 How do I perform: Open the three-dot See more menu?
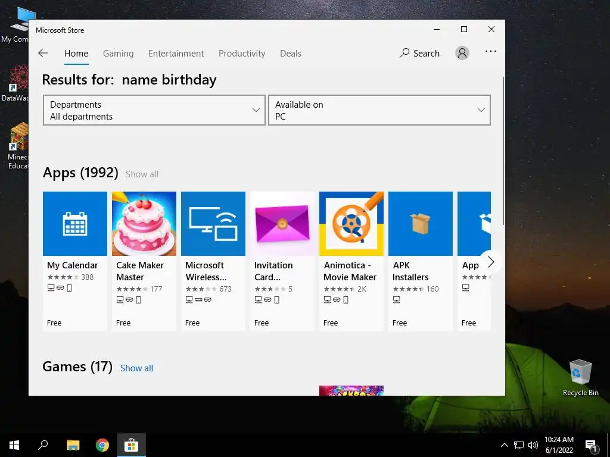tap(491, 51)
